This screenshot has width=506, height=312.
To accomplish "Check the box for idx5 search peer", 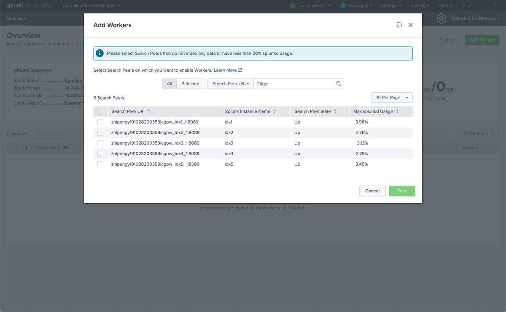I will click(100, 164).
